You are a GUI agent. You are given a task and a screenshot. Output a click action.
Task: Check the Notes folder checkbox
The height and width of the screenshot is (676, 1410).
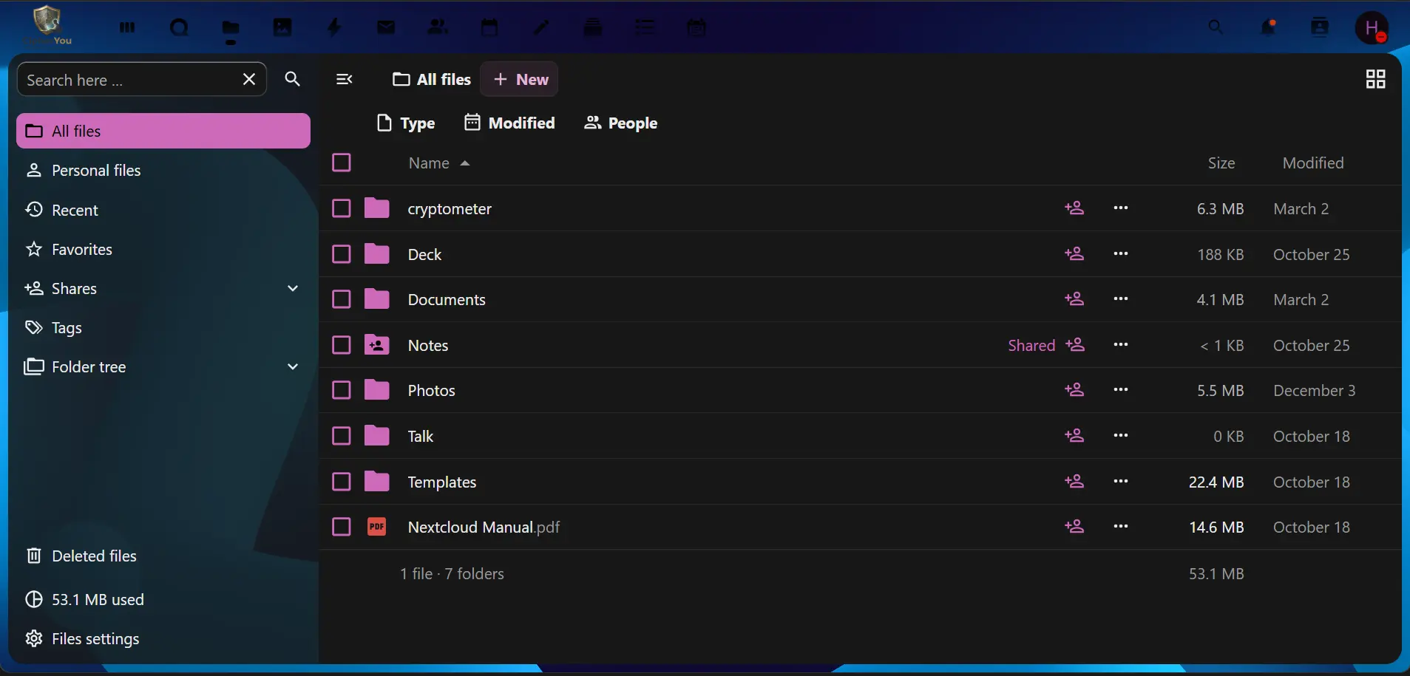click(x=342, y=345)
